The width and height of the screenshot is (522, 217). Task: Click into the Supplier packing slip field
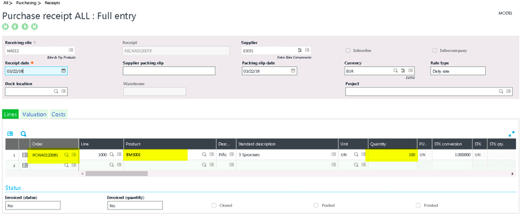tap(169, 71)
